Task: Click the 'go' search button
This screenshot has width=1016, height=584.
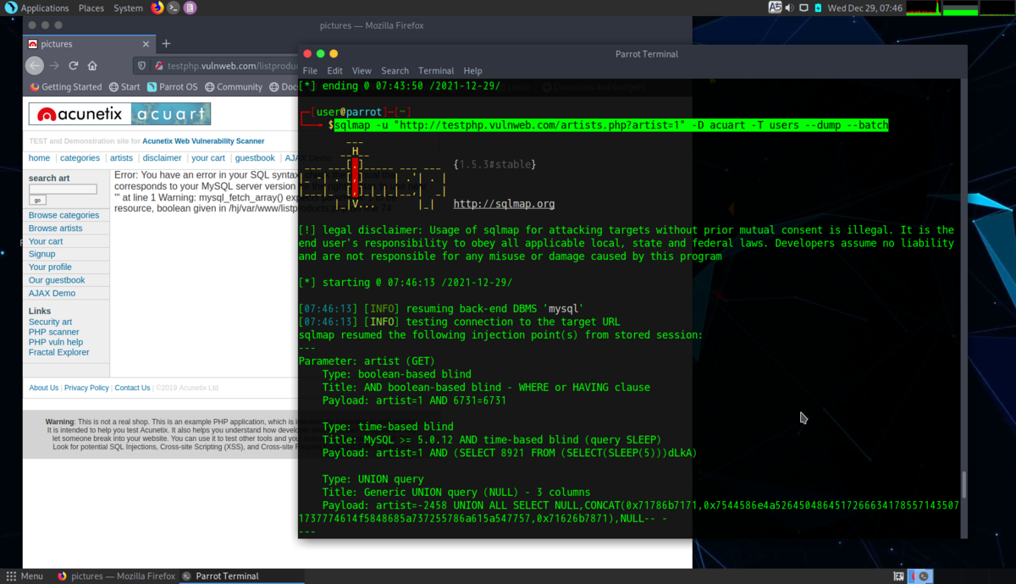Action: [x=37, y=201]
